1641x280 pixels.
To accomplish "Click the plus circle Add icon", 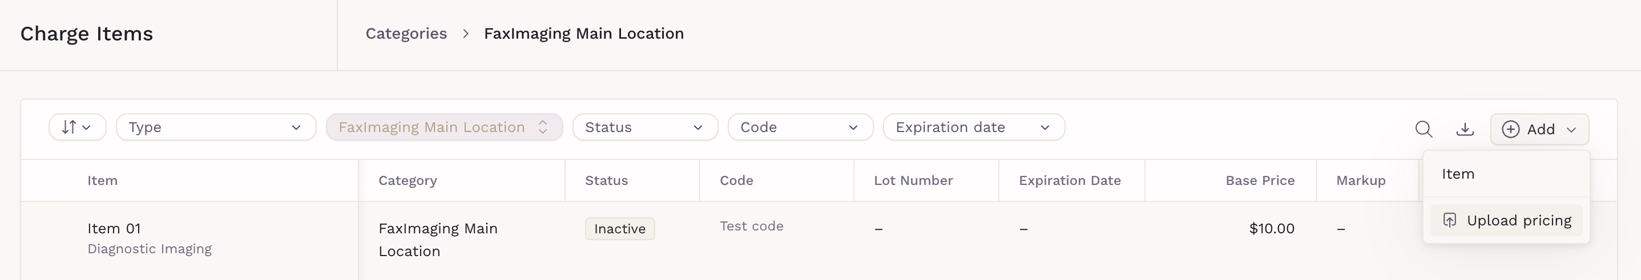I will pos(1510,130).
